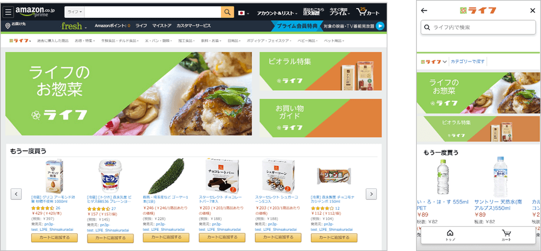541x251 pixels.
Task: Click the delivery location pin icon
Action: pyautogui.click(x=8, y=25)
